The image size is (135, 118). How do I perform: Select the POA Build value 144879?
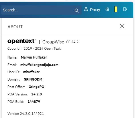click(34, 102)
